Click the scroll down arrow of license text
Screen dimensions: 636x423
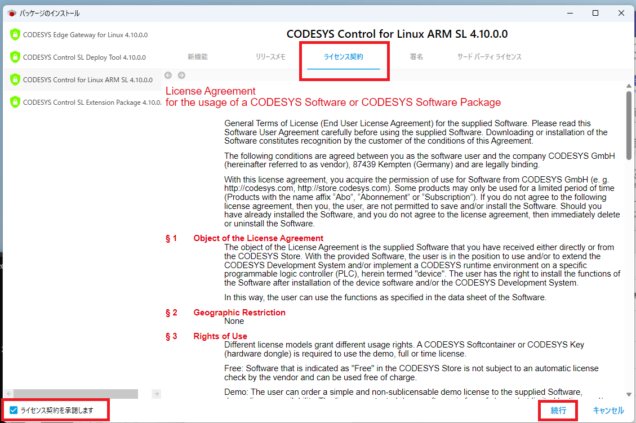(629, 394)
